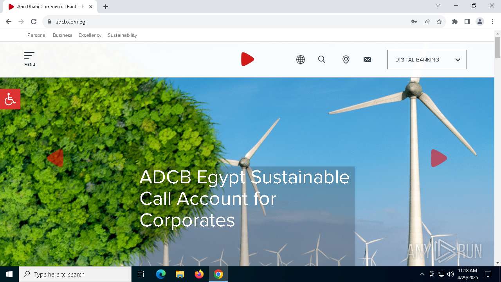Open the language globe icon
This screenshot has width=501, height=282.
coord(301,60)
